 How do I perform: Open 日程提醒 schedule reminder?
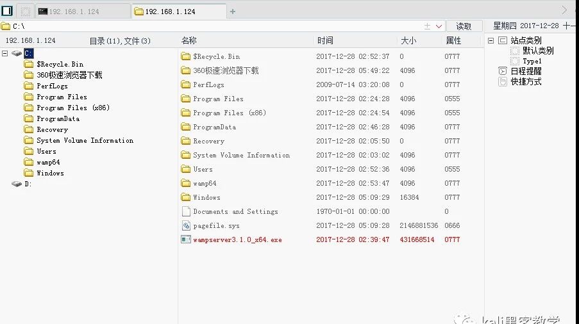[526, 71]
